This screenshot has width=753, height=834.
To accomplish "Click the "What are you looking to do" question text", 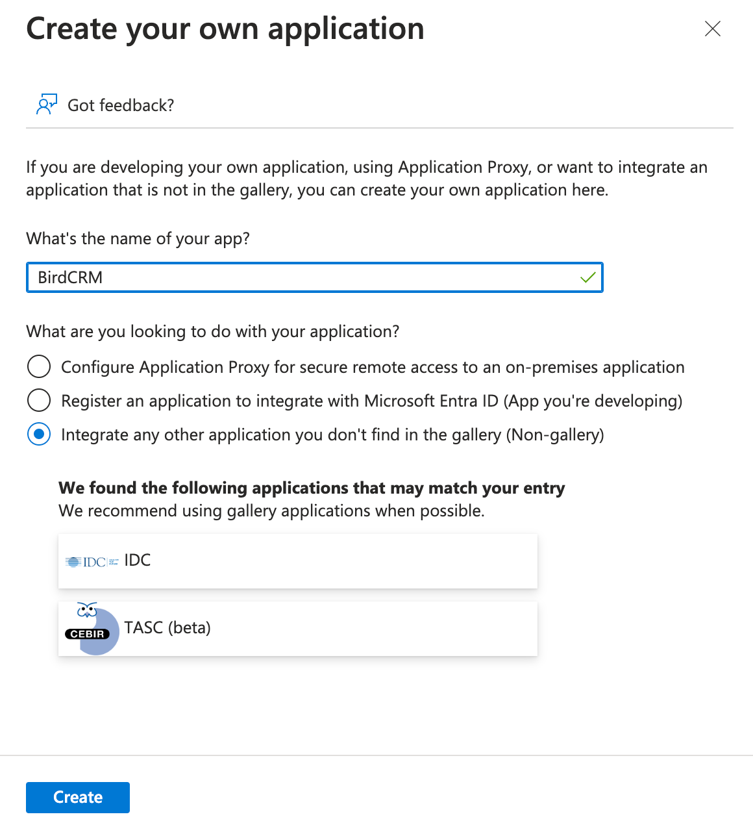I will pyautogui.click(x=212, y=332).
